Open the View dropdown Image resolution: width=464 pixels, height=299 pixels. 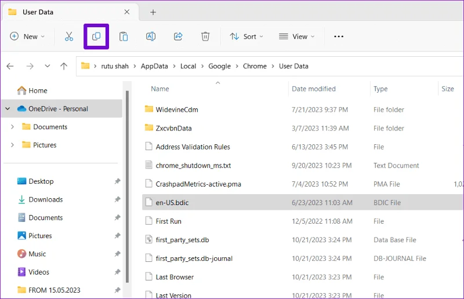[x=296, y=37]
